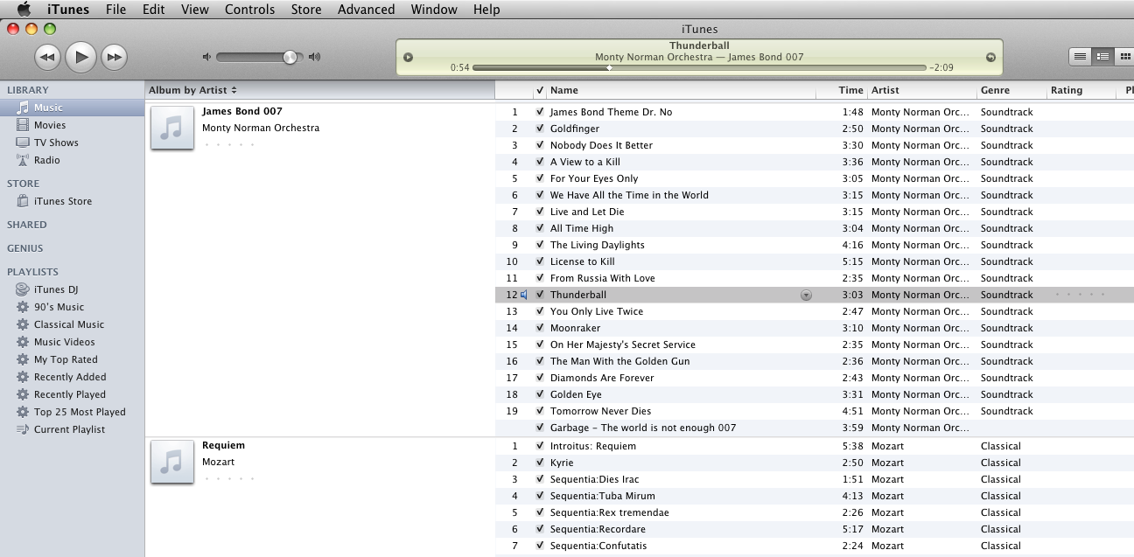The height and width of the screenshot is (557, 1134).
Task: Click the Requiem album artwork thumbnail
Action: 172,463
